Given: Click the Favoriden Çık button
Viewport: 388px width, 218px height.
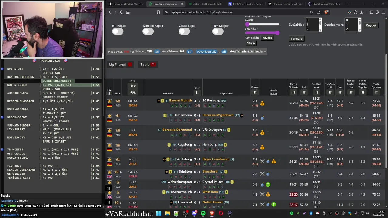Looking at the screenshot, I should point(206,51).
